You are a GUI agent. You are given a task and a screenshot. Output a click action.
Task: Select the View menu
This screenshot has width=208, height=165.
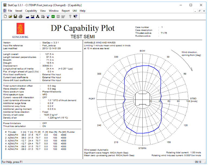[x=43, y=11]
